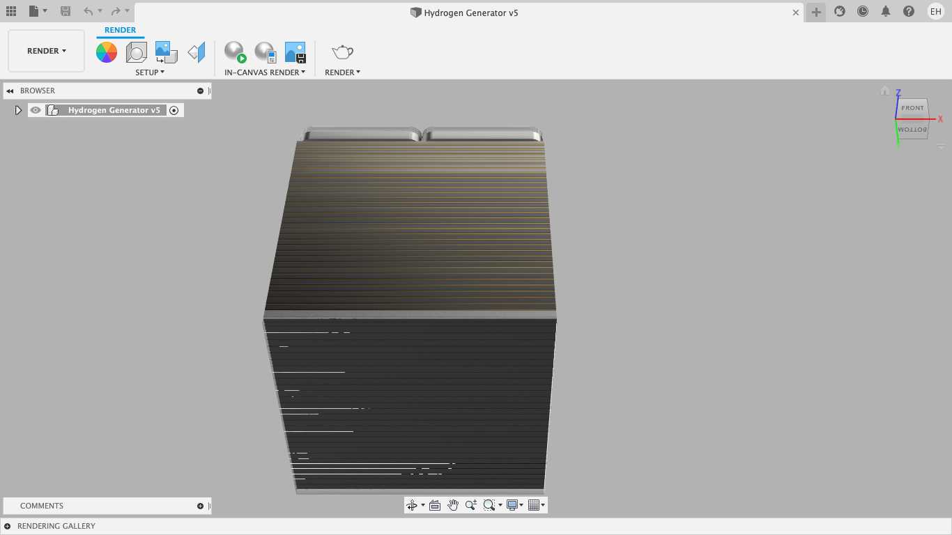952x535 pixels.
Task: Open the SETUP dropdown menu
Action: point(150,72)
